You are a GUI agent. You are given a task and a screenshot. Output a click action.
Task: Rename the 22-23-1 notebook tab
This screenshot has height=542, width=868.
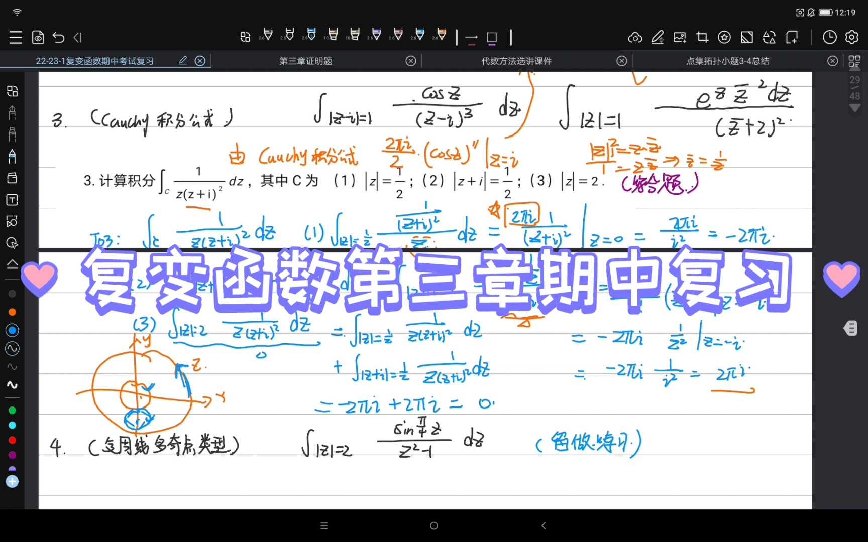tap(183, 61)
